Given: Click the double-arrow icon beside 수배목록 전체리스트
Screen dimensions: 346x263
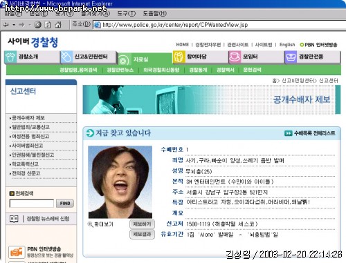Looking at the screenshot, I should (289, 133).
